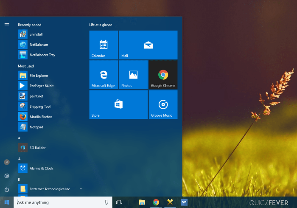Open Settings gear in Start sidebar
Viewport: 297px width, 208px height.
tap(7, 176)
